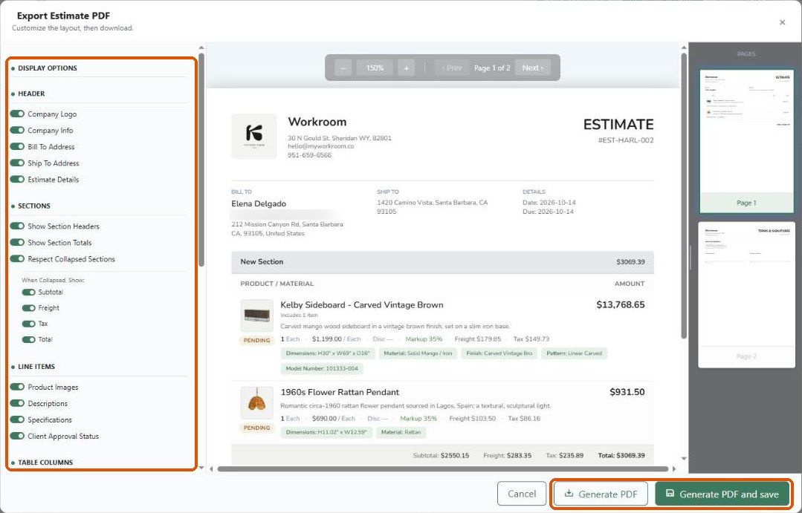Click estimate number #EST-HARL-002
The image size is (802, 513).
click(x=626, y=140)
